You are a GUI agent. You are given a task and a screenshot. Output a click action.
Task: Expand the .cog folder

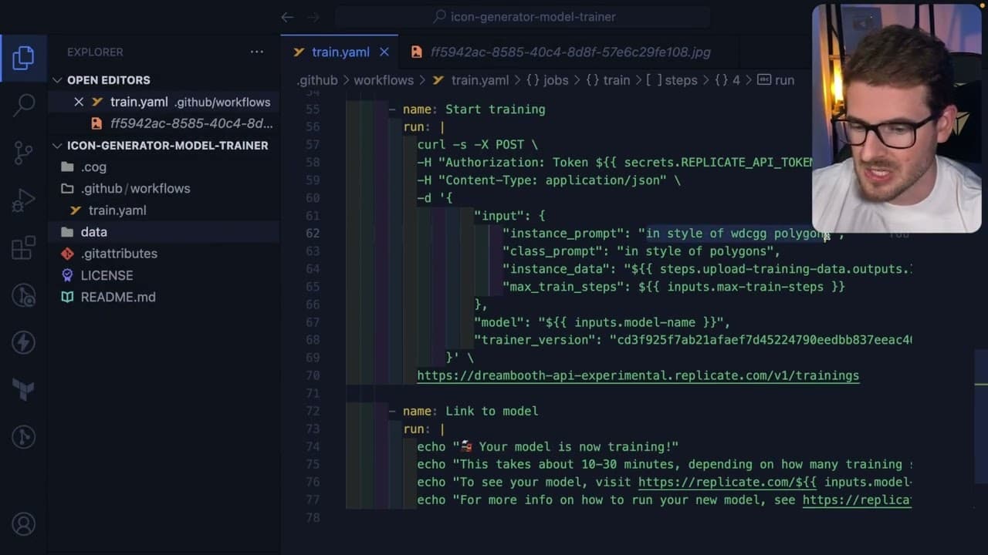(93, 167)
